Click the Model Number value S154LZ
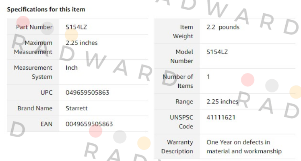The image size is (301, 161). point(217,52)
